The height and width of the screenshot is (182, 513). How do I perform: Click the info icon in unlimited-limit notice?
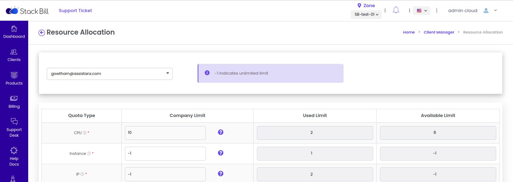(x=207, y=73)
